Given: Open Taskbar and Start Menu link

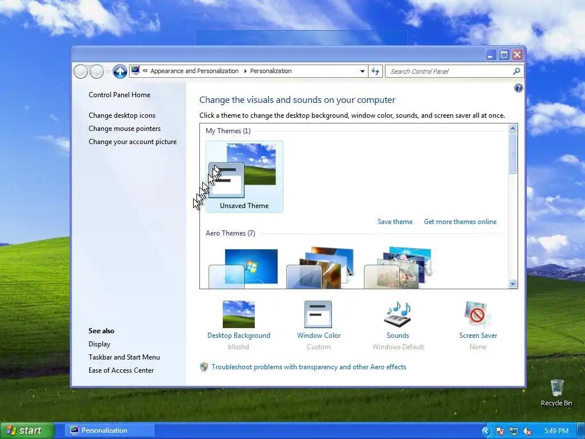Looking at the screenshot, I should [124, 357].
